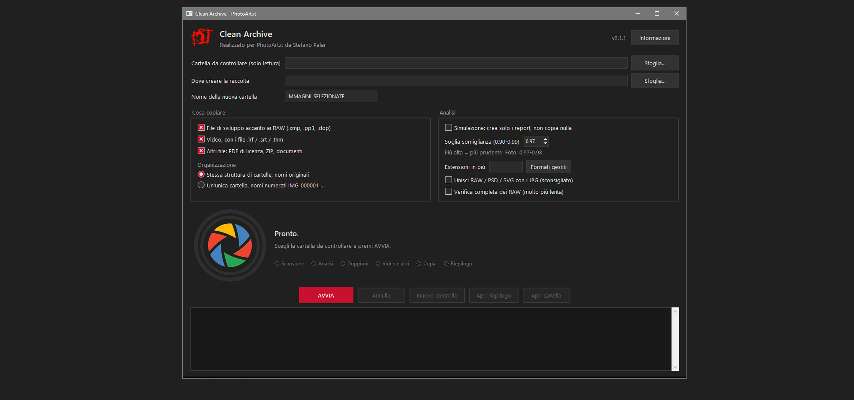Click the title bar app icon
Viewport: 854px width, 400px height.
tap(189, 14)
